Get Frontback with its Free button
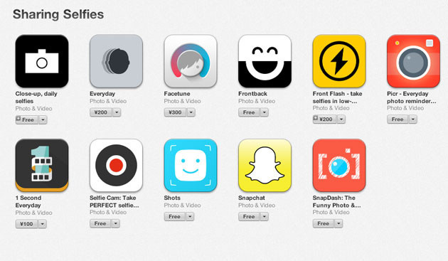 tap(249, 112)
